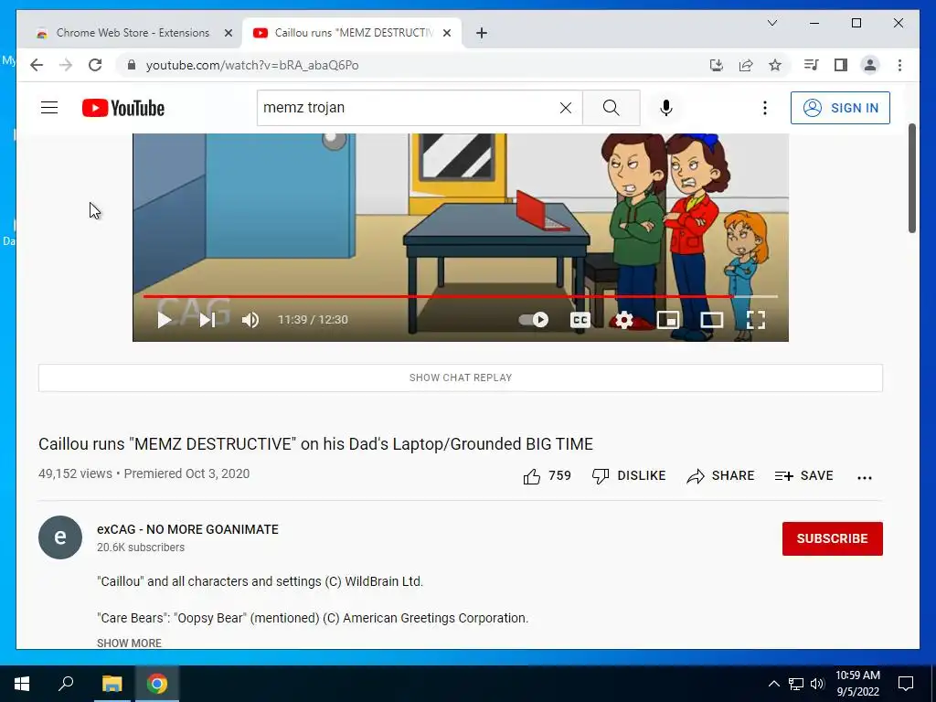936x702 pixels.
Task: Toggle closed captions on the video
Action: click(x=580, y=320)
